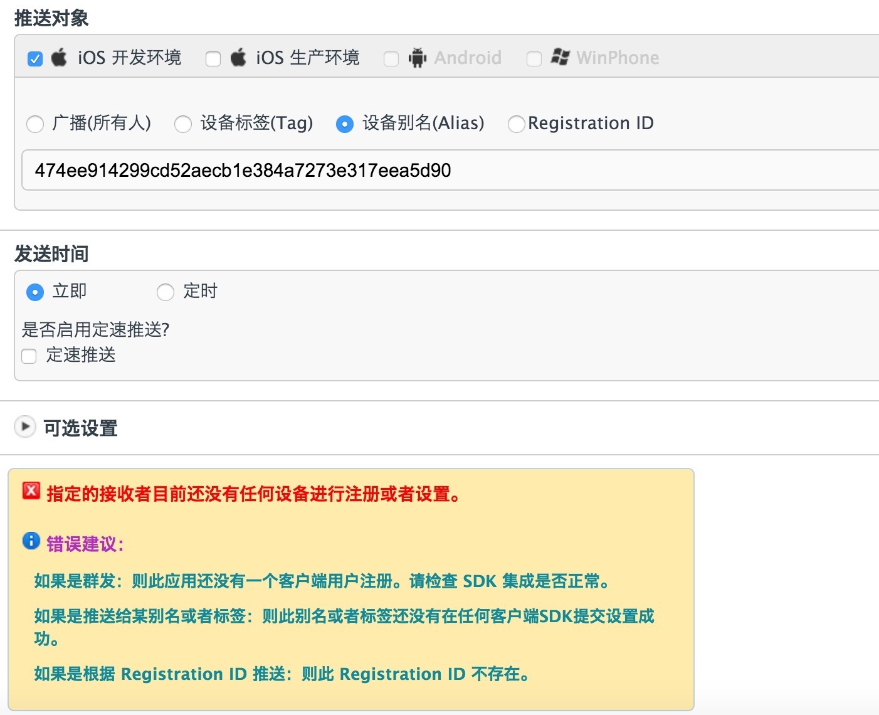Click the red X error icon
Screen dimensions: 879x715
pyautogui.click(x=31, y=491)
